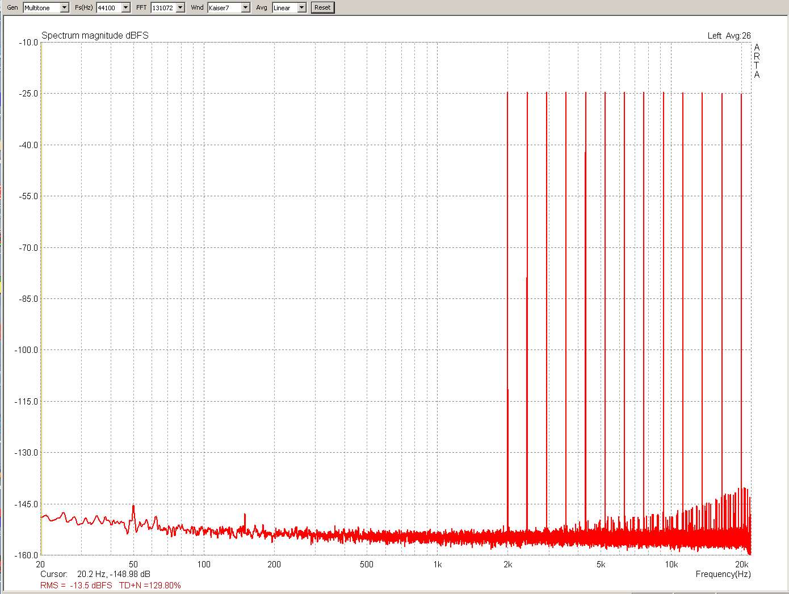Click the 50 frequency axis label
The image size is (789, 594).
coord(133,564)
